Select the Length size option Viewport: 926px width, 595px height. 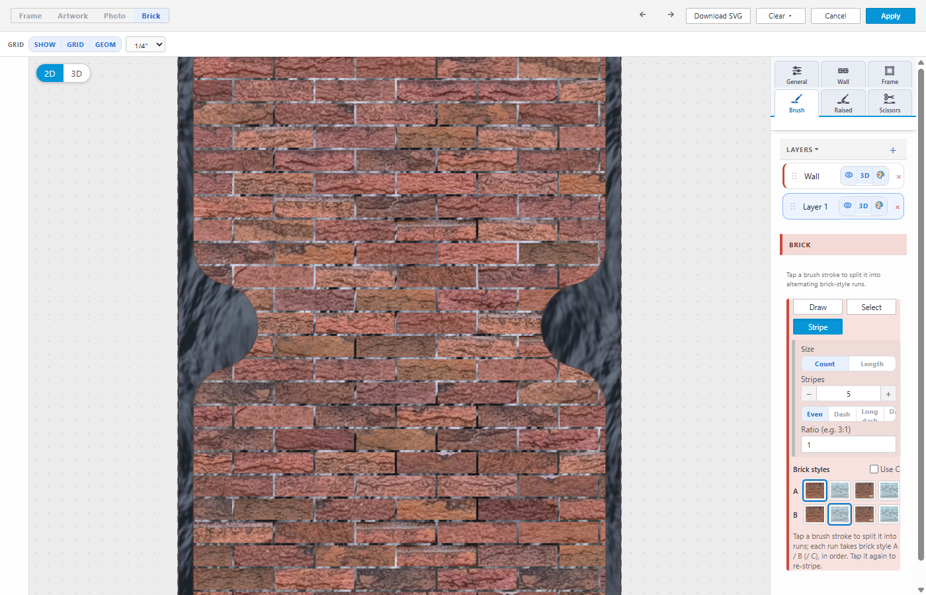click(x=872, y=364)
